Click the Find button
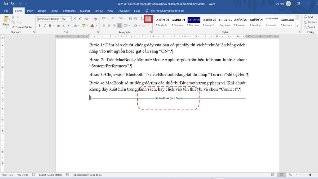 [309, 17]
